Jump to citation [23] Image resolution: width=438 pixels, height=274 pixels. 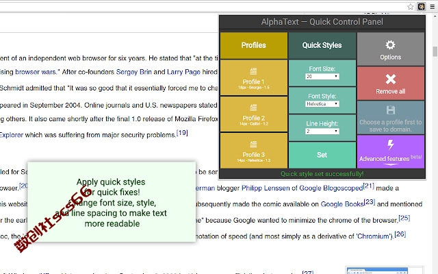click(370, 201)
